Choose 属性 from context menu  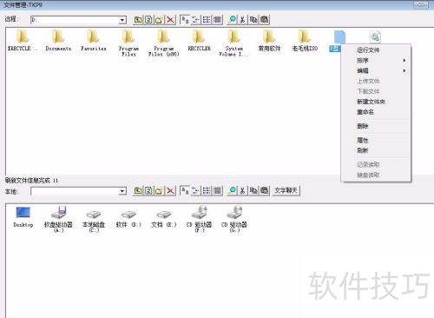[x=376, y=140]
